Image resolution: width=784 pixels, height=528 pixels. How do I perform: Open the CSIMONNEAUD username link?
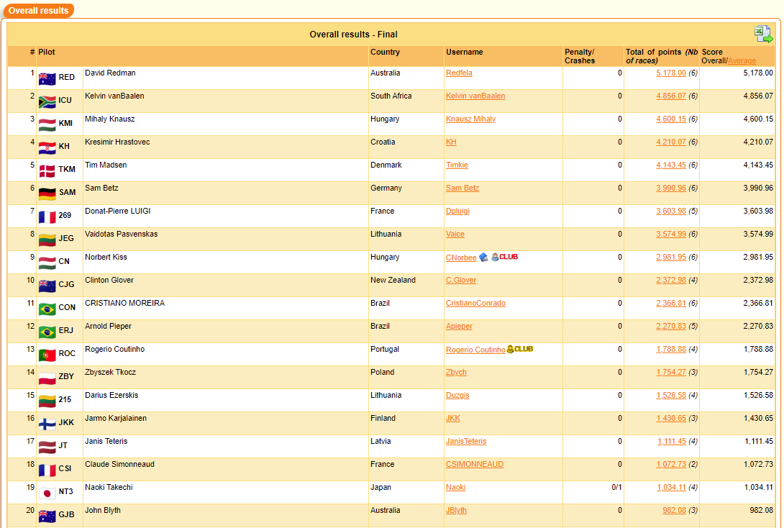click(475, 464)
